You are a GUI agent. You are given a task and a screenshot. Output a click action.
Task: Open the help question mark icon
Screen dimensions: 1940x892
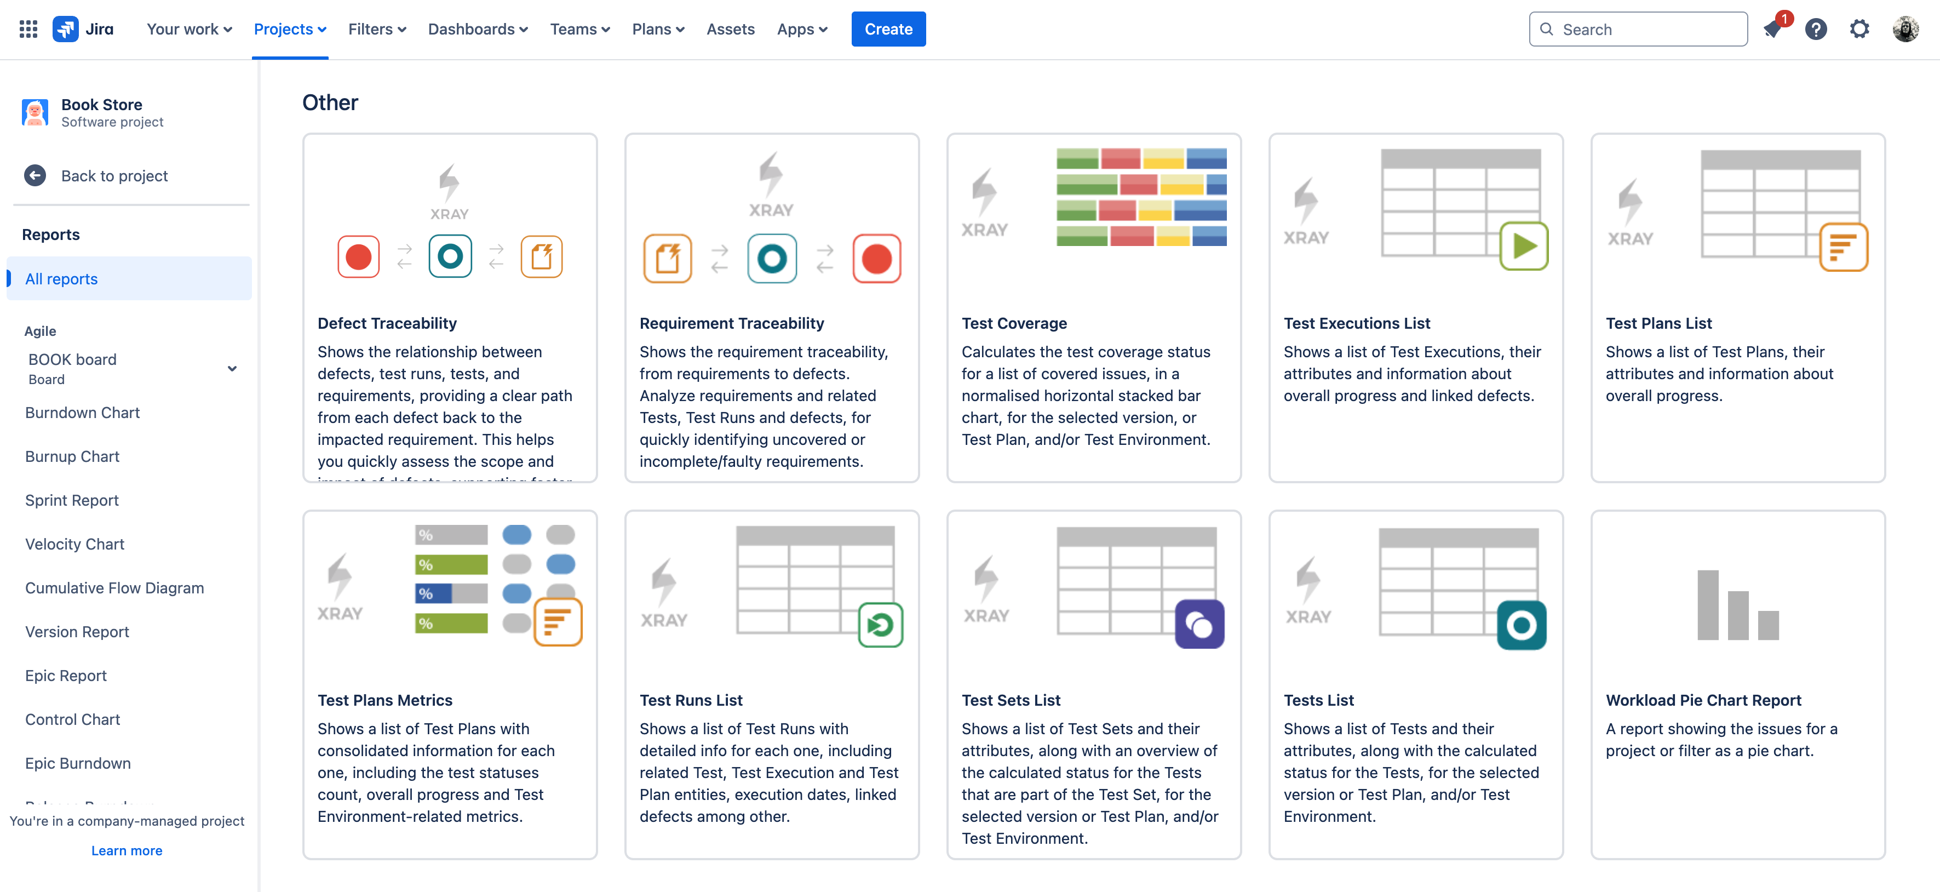1816,30
